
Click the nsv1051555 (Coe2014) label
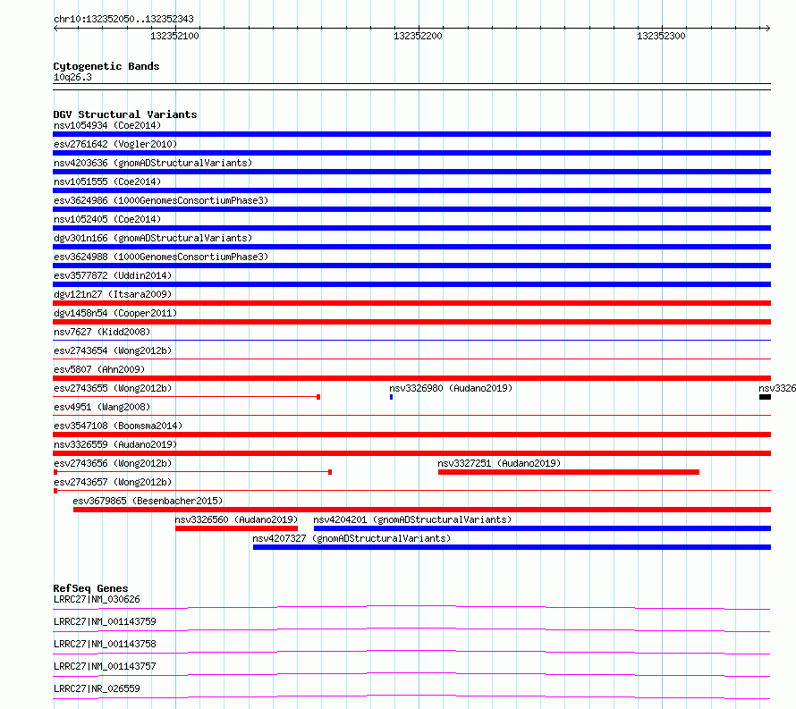[107, 181]
